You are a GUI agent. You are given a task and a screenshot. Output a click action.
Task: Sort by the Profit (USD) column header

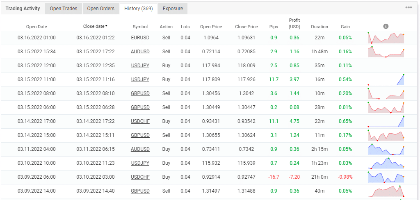pos(294,23)
